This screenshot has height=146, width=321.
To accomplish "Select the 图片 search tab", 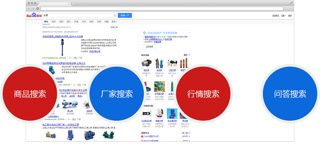I will [69, 22].
